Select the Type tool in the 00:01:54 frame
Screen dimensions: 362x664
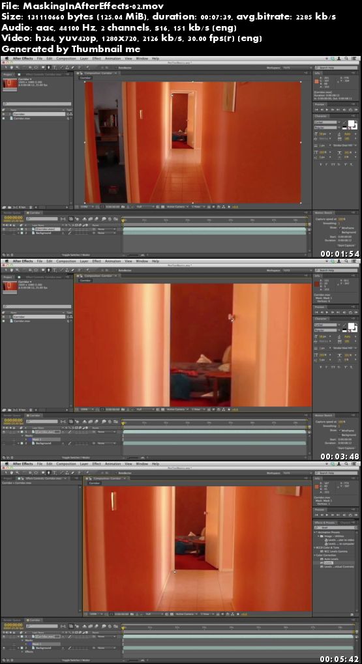point(54,67)
